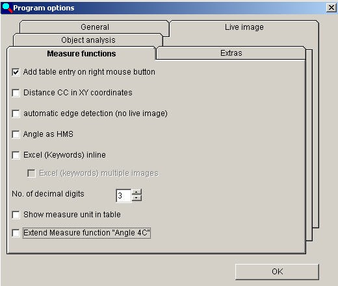Enable Distance CC in XY coordinates
Image resolution: width=338 pixels, height=286 pixels.
[16, 93]
